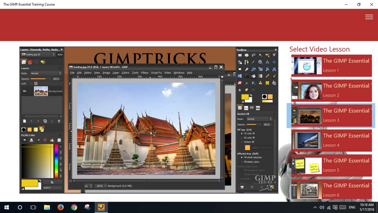378x213 pixels.
Task: Open the Channels tab icon
Action: coord(30,62)
